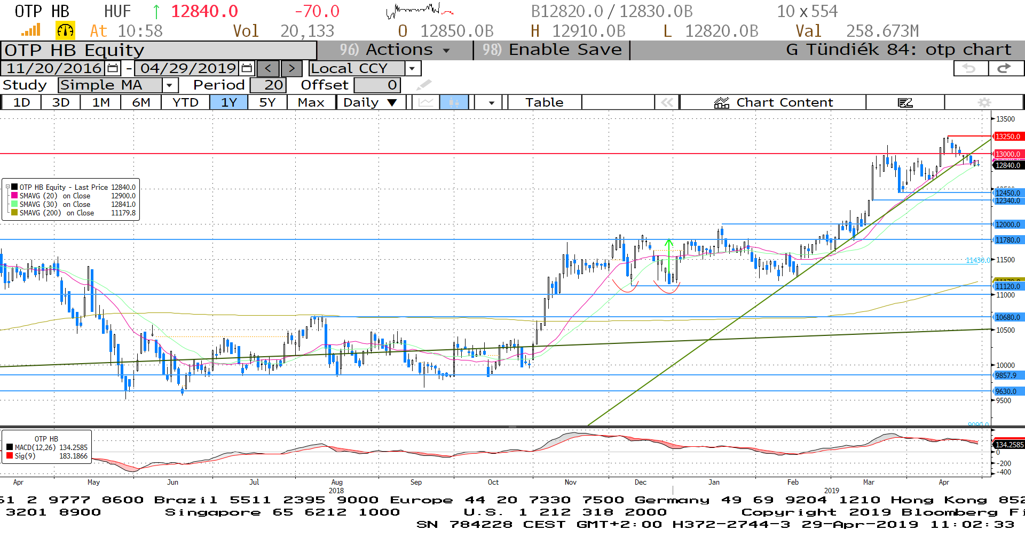Screen dimensions: 1025x554
Task: Expand the chart style dropdown arrow
Action: [x=491, y=102]
